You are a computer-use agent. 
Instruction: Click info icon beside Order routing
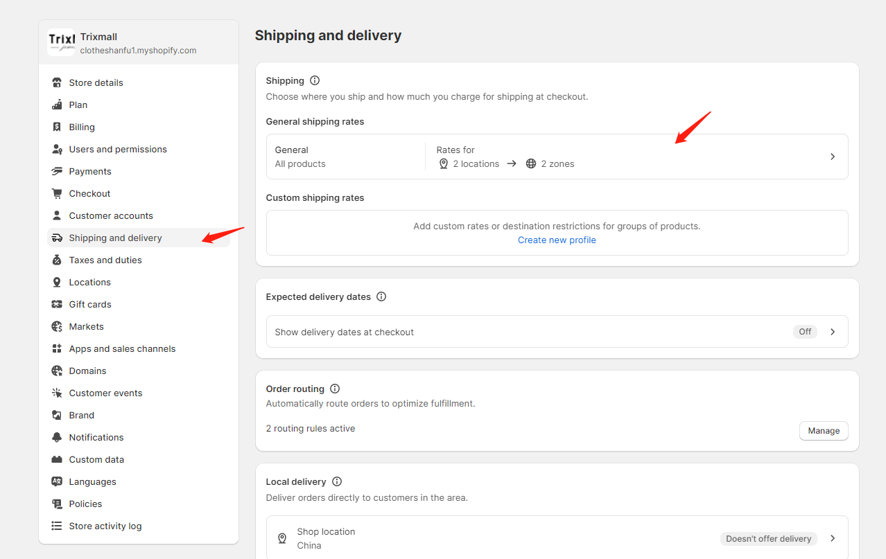click(335, 389)
